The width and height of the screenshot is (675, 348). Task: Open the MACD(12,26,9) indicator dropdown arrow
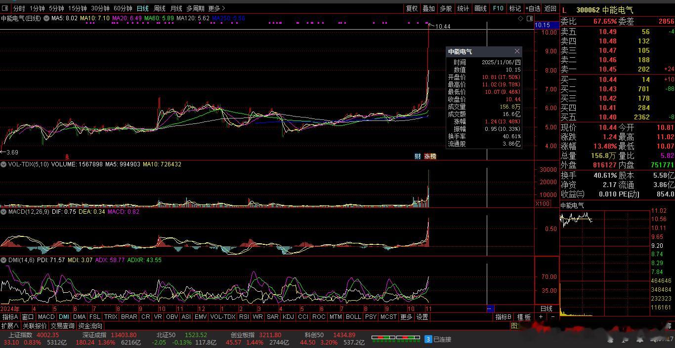pyautogui.click(x=3, y=212)
